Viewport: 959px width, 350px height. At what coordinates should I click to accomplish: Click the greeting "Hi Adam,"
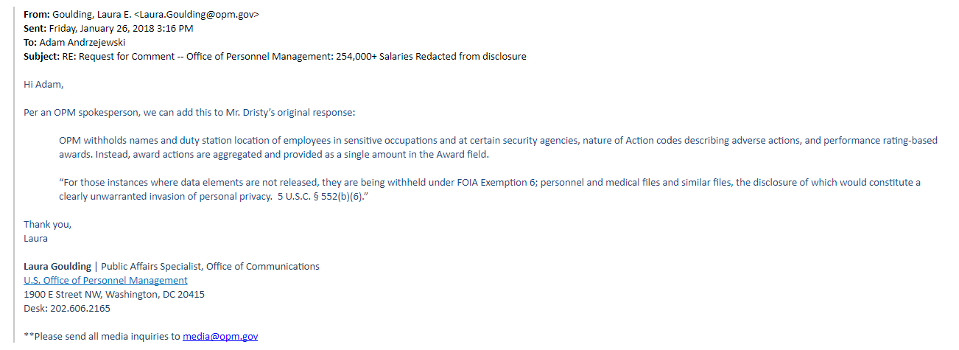tap(43, 84)
